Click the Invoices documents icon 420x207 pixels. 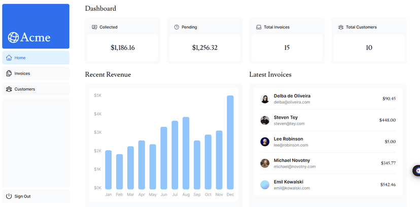[9, 74]
